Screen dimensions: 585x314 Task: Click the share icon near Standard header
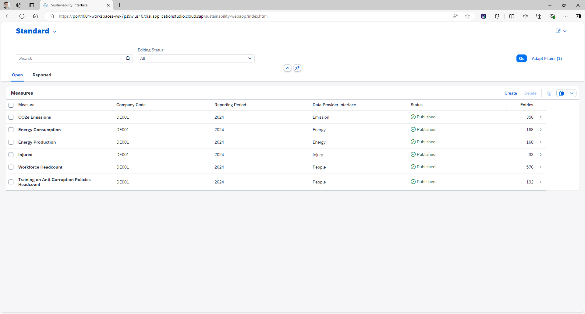click(558, 31)
